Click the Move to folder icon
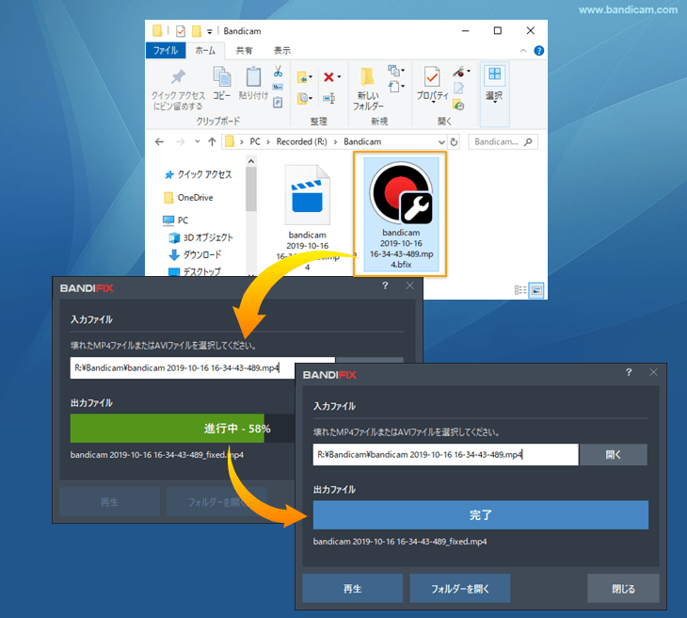Screen dimensions: 687x618 point(302,77)
